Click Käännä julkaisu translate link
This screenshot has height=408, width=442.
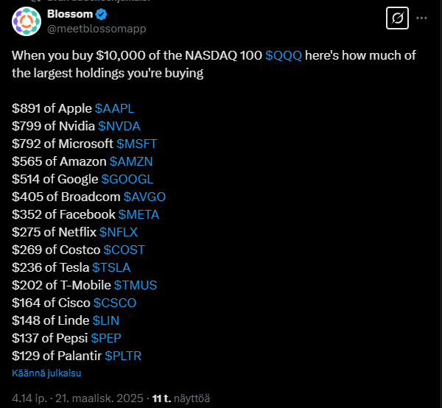pos(46,373)
